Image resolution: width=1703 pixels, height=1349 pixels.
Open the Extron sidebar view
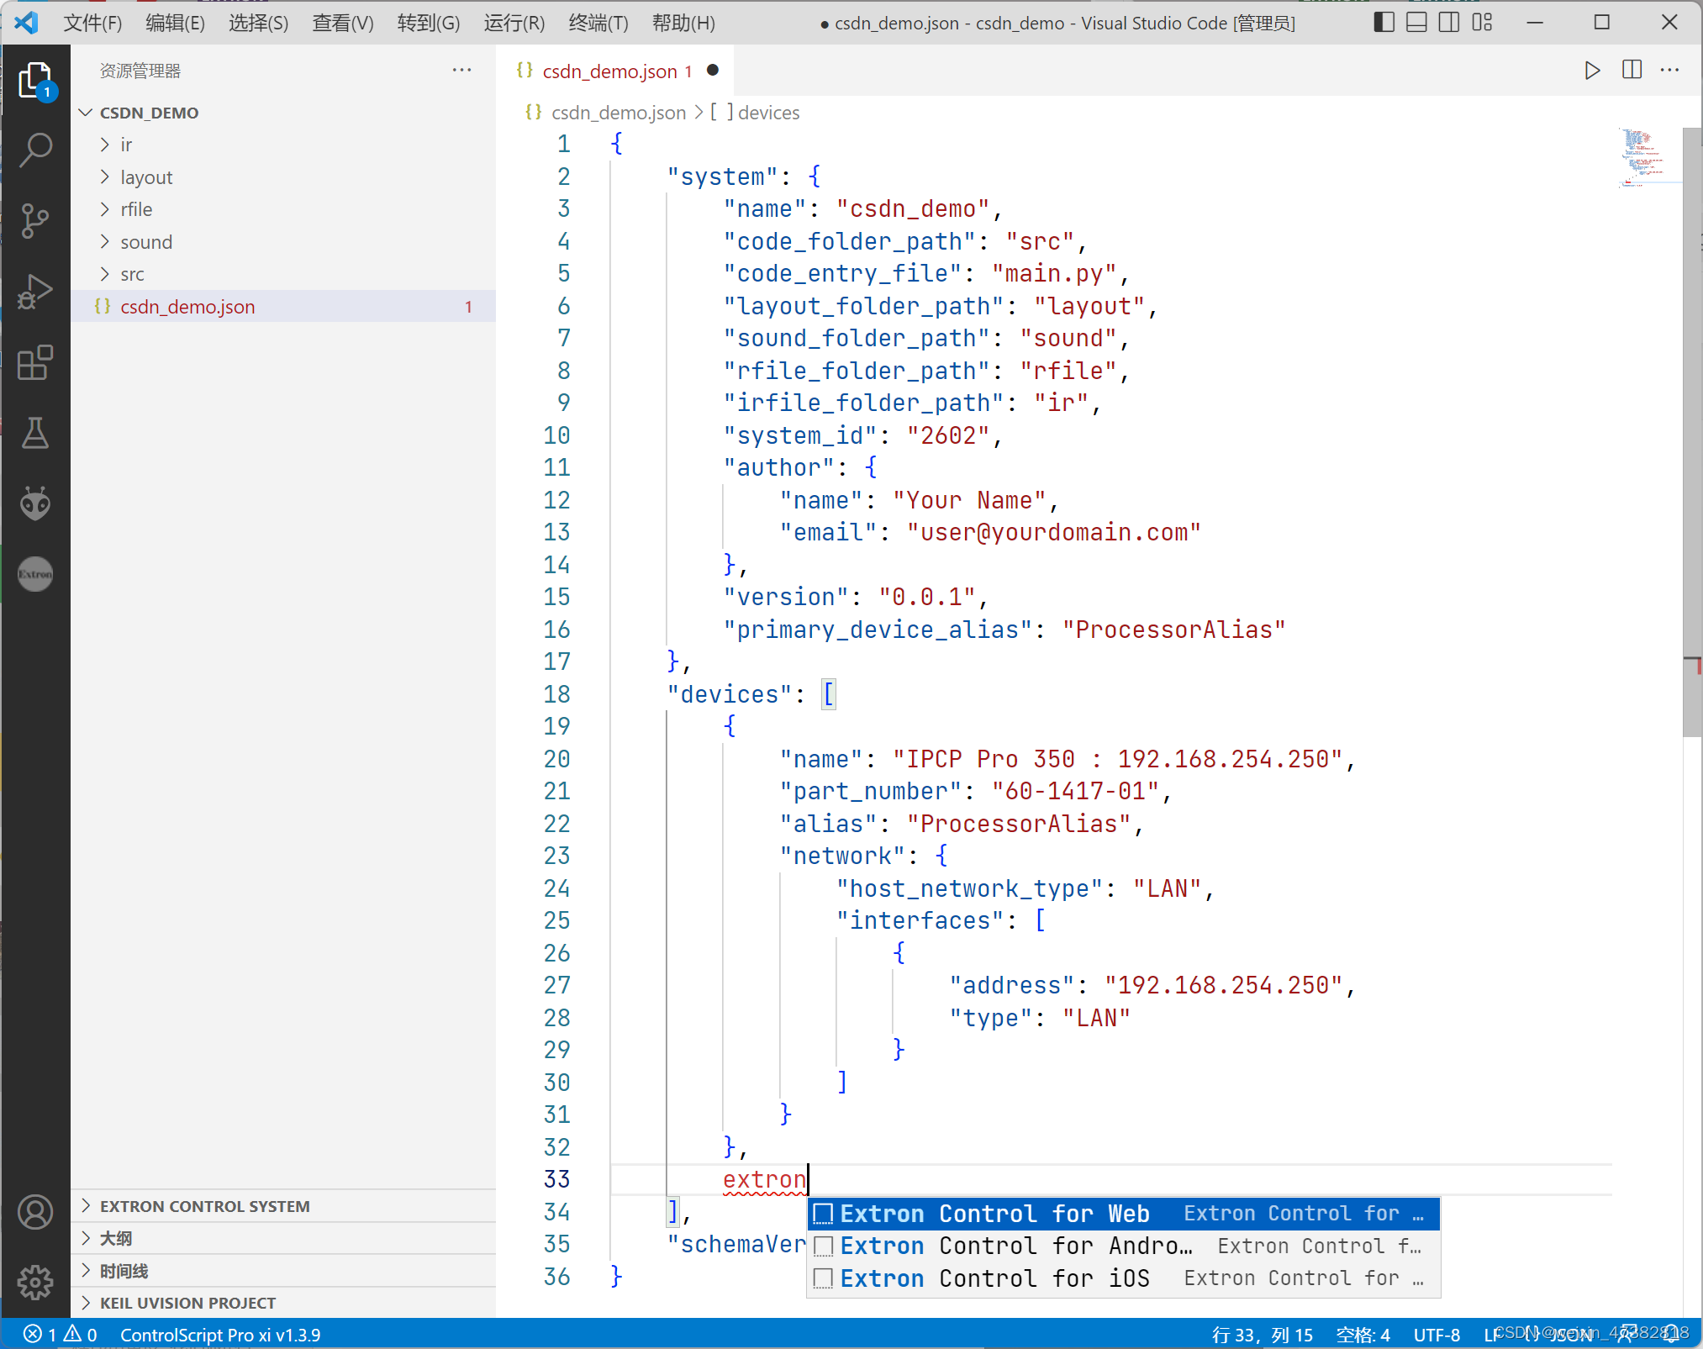pyautogui.click(x=35, y=574)
